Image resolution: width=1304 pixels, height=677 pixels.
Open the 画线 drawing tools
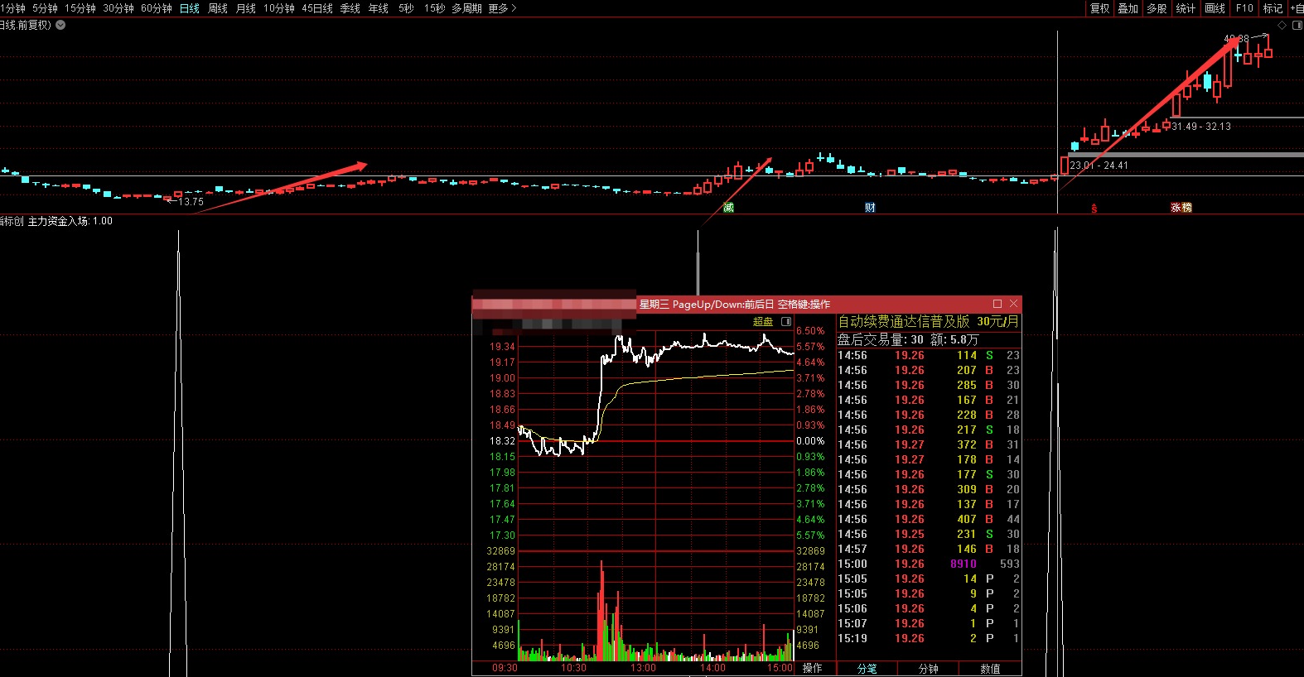(x=1215, y=8)
